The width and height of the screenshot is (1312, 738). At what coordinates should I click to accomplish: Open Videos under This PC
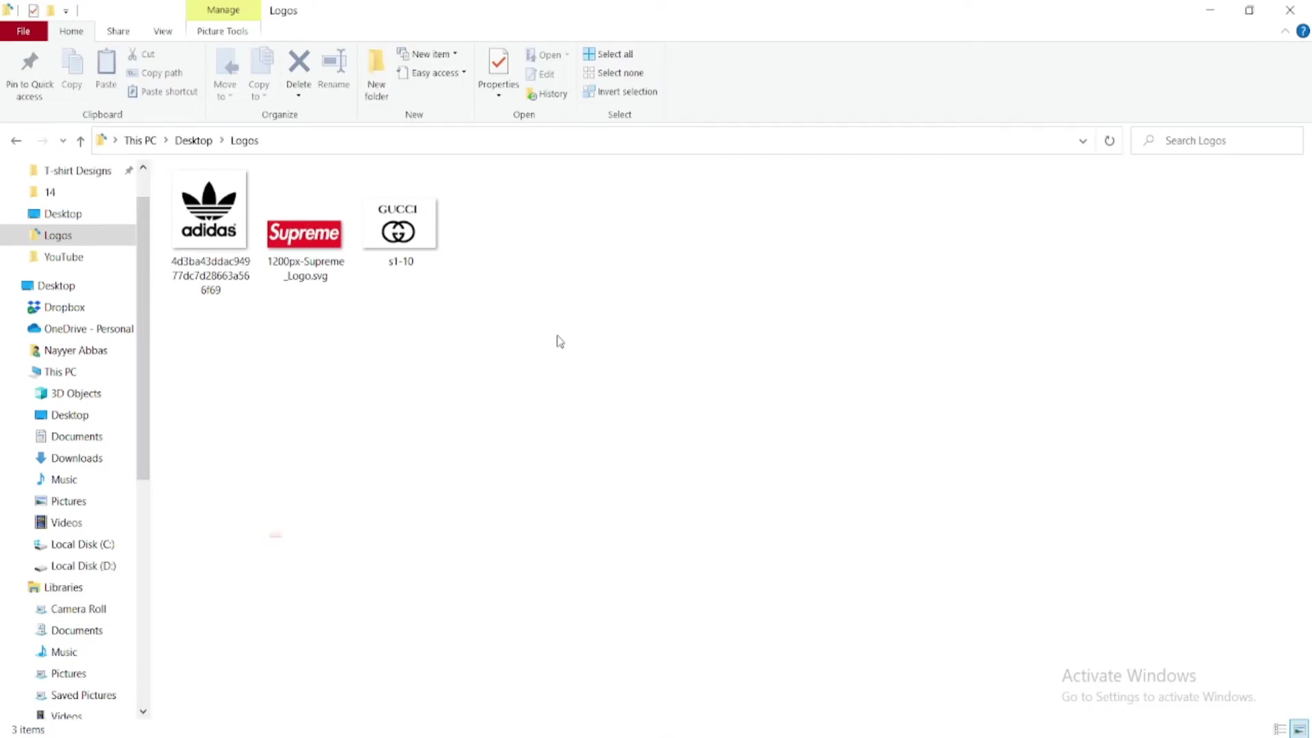(x=66, y=523)
